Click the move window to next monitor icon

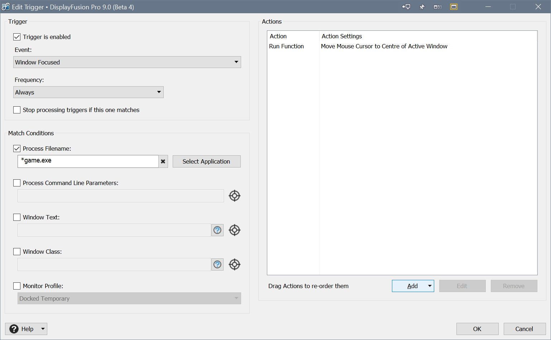[x=406, y=7]
